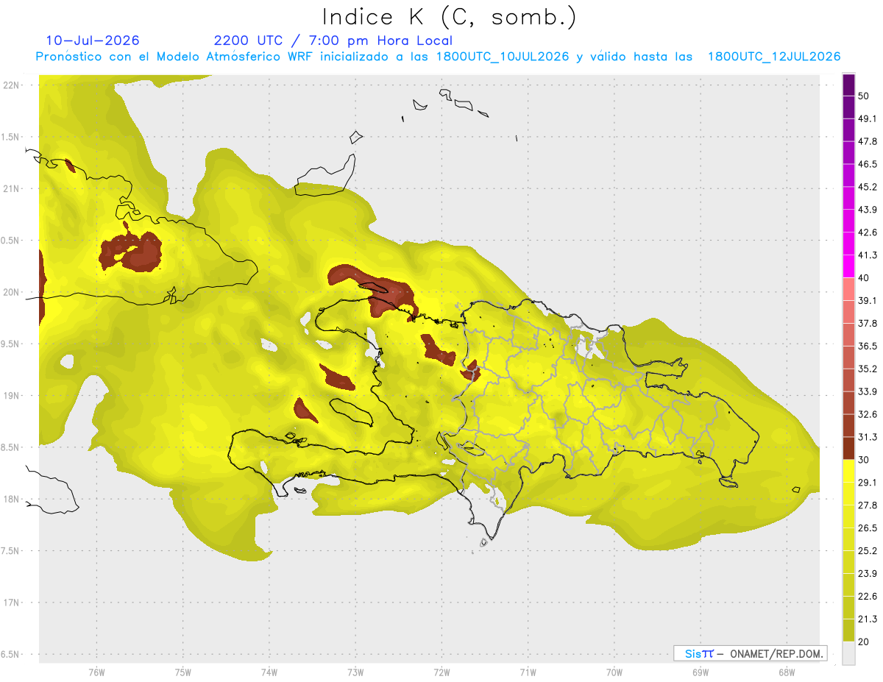Click the 69W longitude label
The image size is (883, 682).
click(701, 672)
